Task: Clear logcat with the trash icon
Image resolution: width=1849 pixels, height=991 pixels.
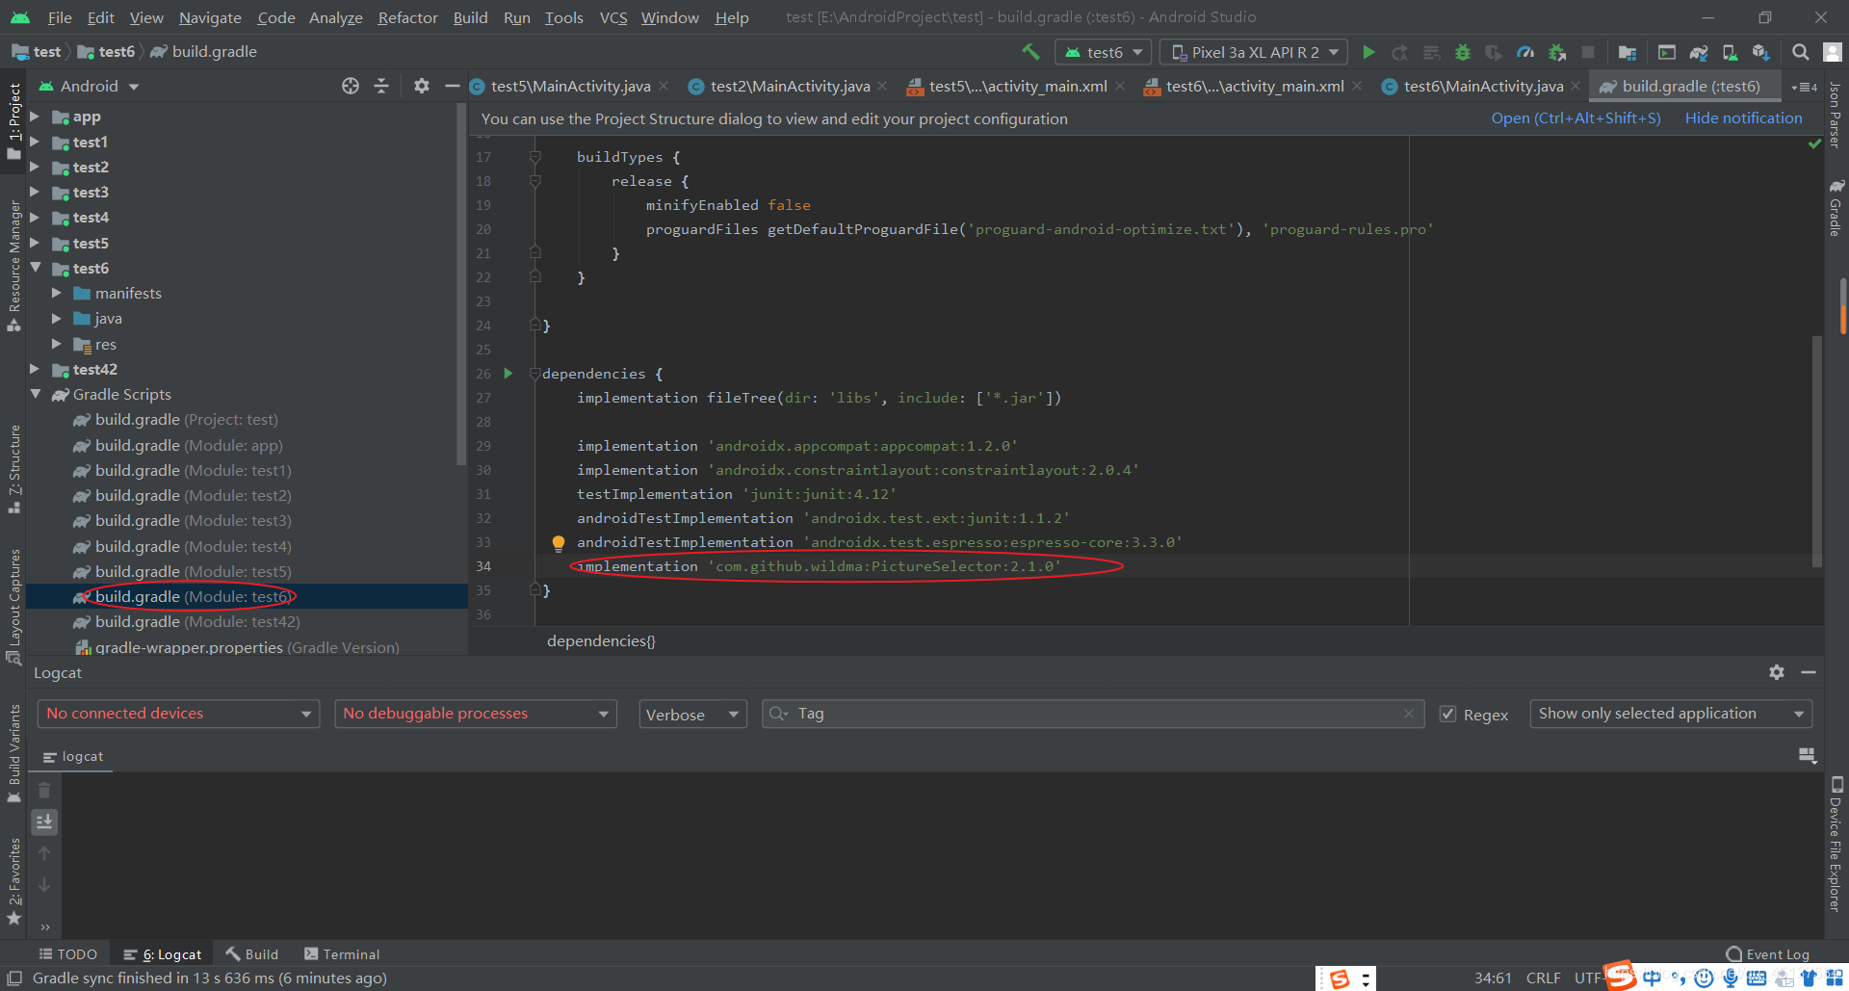Action: pyautogui.click(x=44, y=791)
